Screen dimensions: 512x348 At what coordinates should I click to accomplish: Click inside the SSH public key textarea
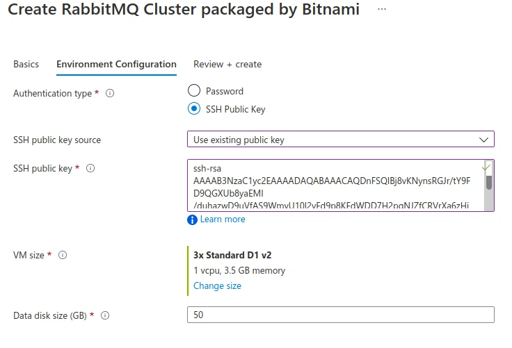[x=334, y=188]
